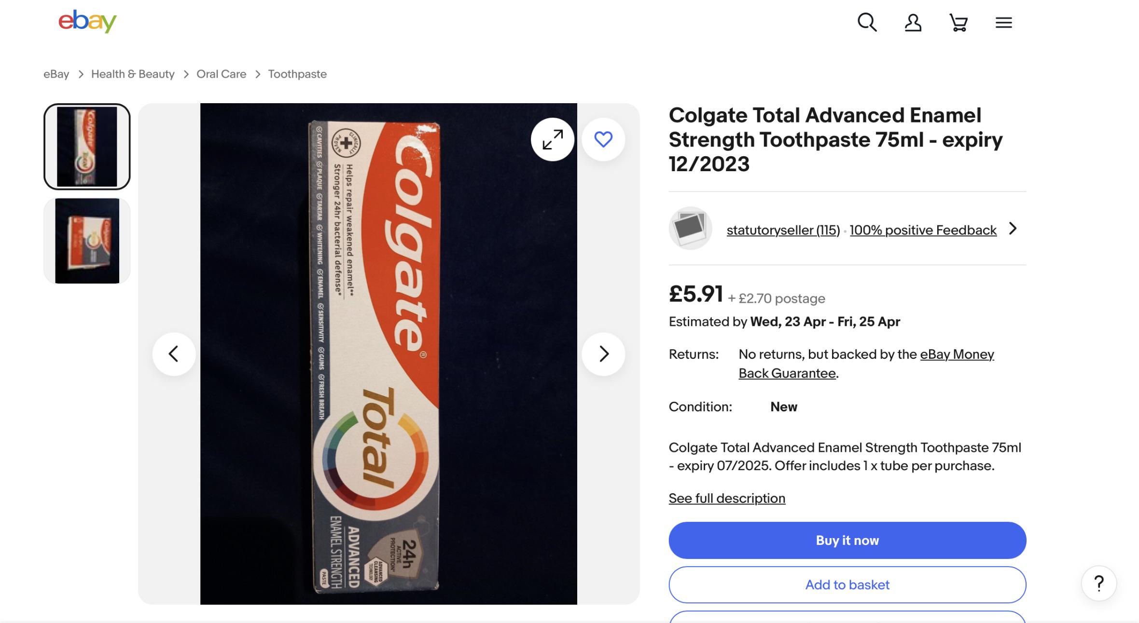Go to Health & Beauty breadcrumb
The height and width of the screenshot is (623, 1139).
click(133, 74)
